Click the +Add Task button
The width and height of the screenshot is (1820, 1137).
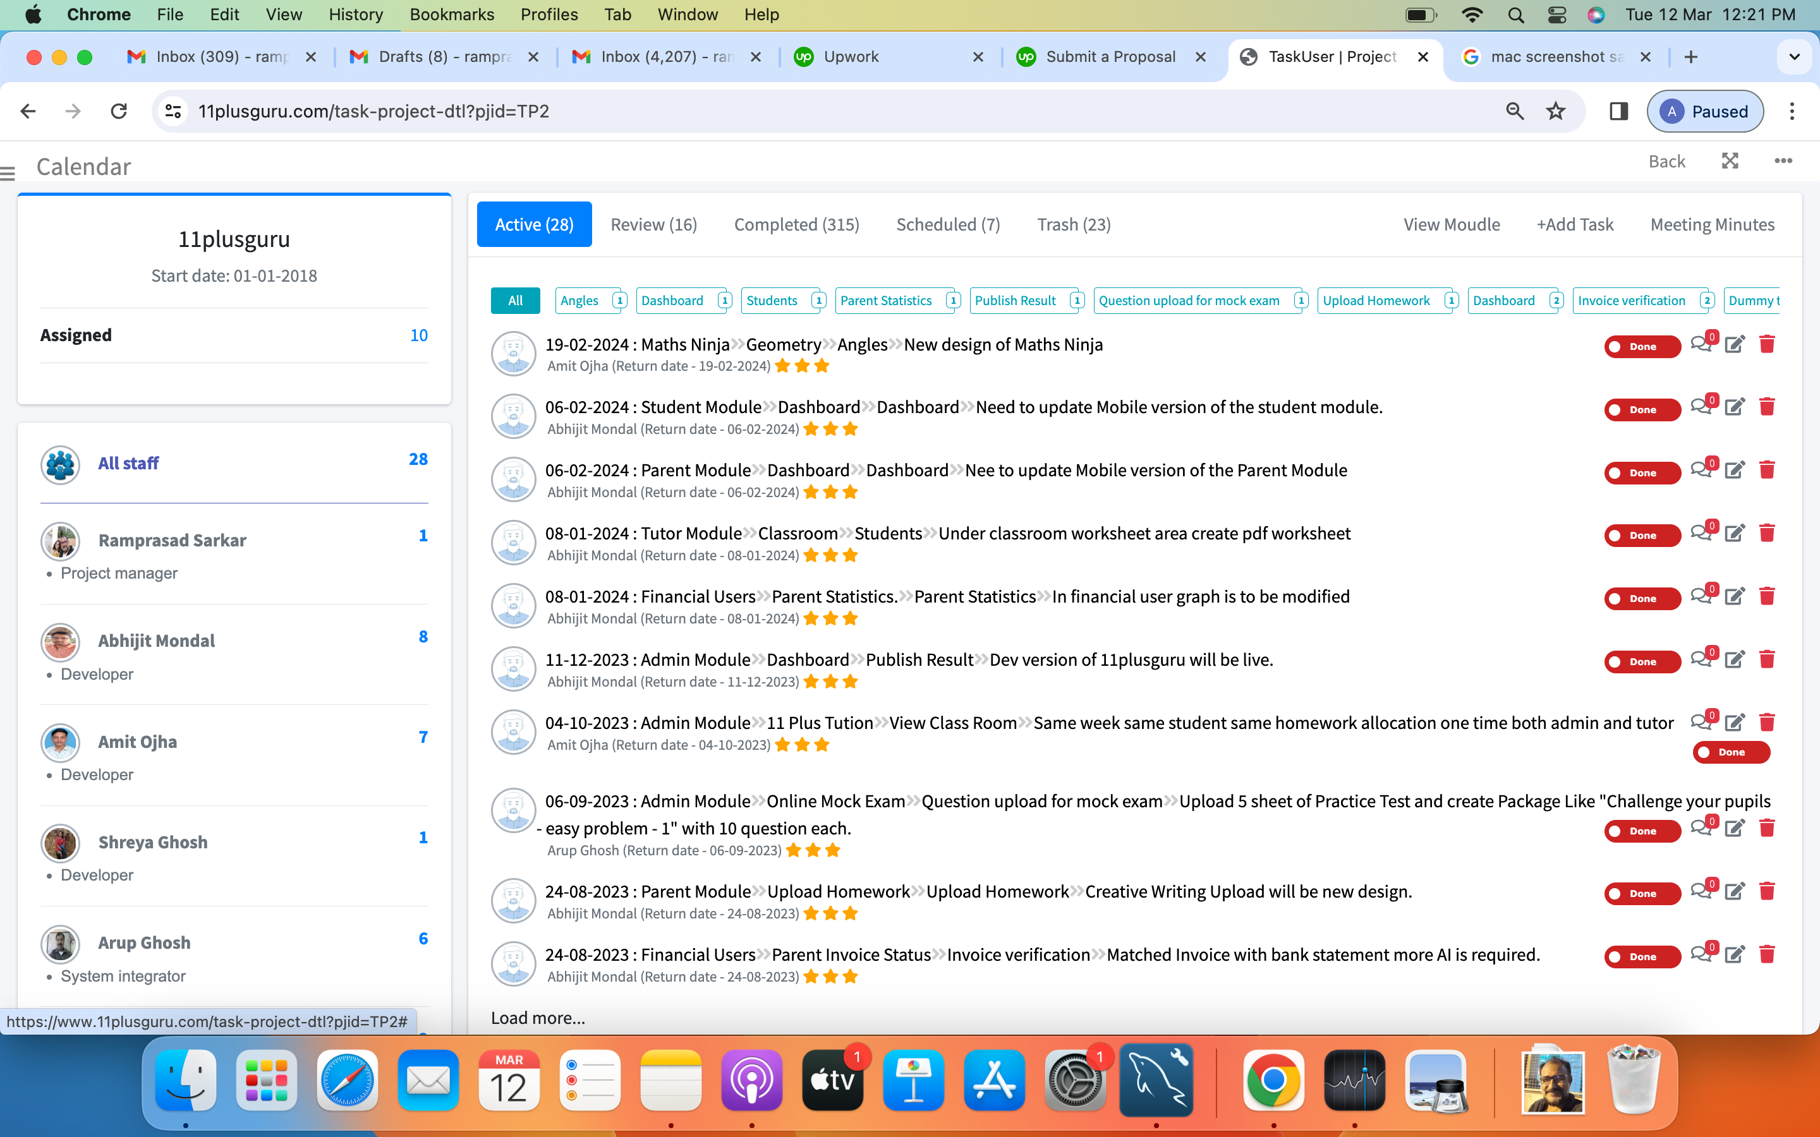pyautogui.click(x=1575, y=224)
